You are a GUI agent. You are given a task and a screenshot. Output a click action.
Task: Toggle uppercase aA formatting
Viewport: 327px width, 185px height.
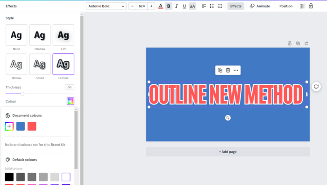(x=192, y=6)
